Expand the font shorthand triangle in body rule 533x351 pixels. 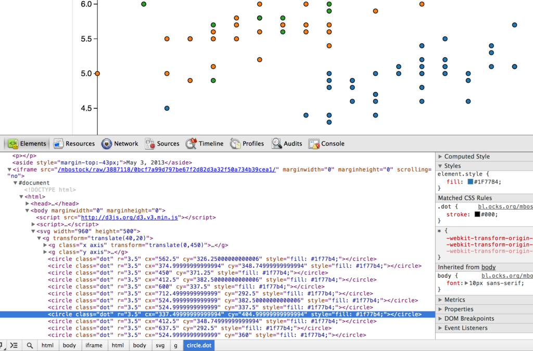466,283
